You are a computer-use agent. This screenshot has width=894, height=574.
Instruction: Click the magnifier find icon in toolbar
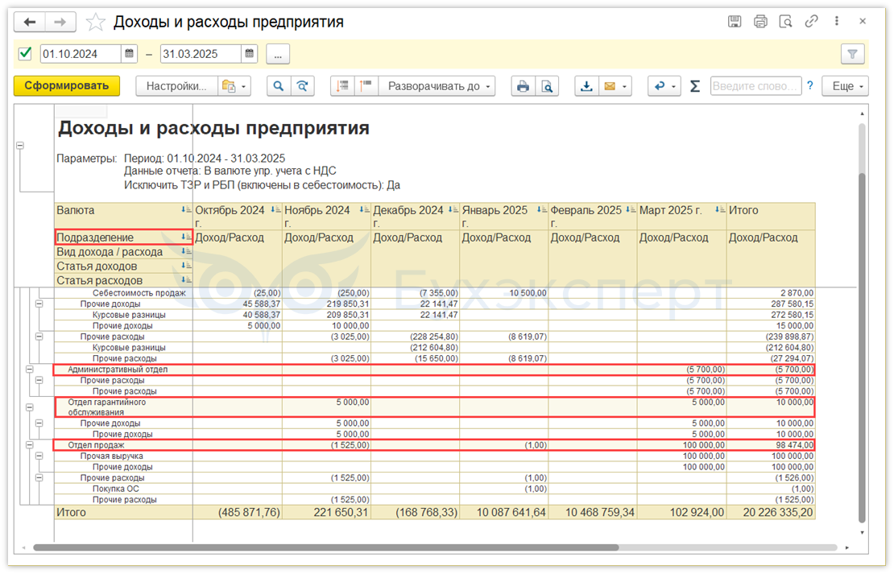coord(279,86)
